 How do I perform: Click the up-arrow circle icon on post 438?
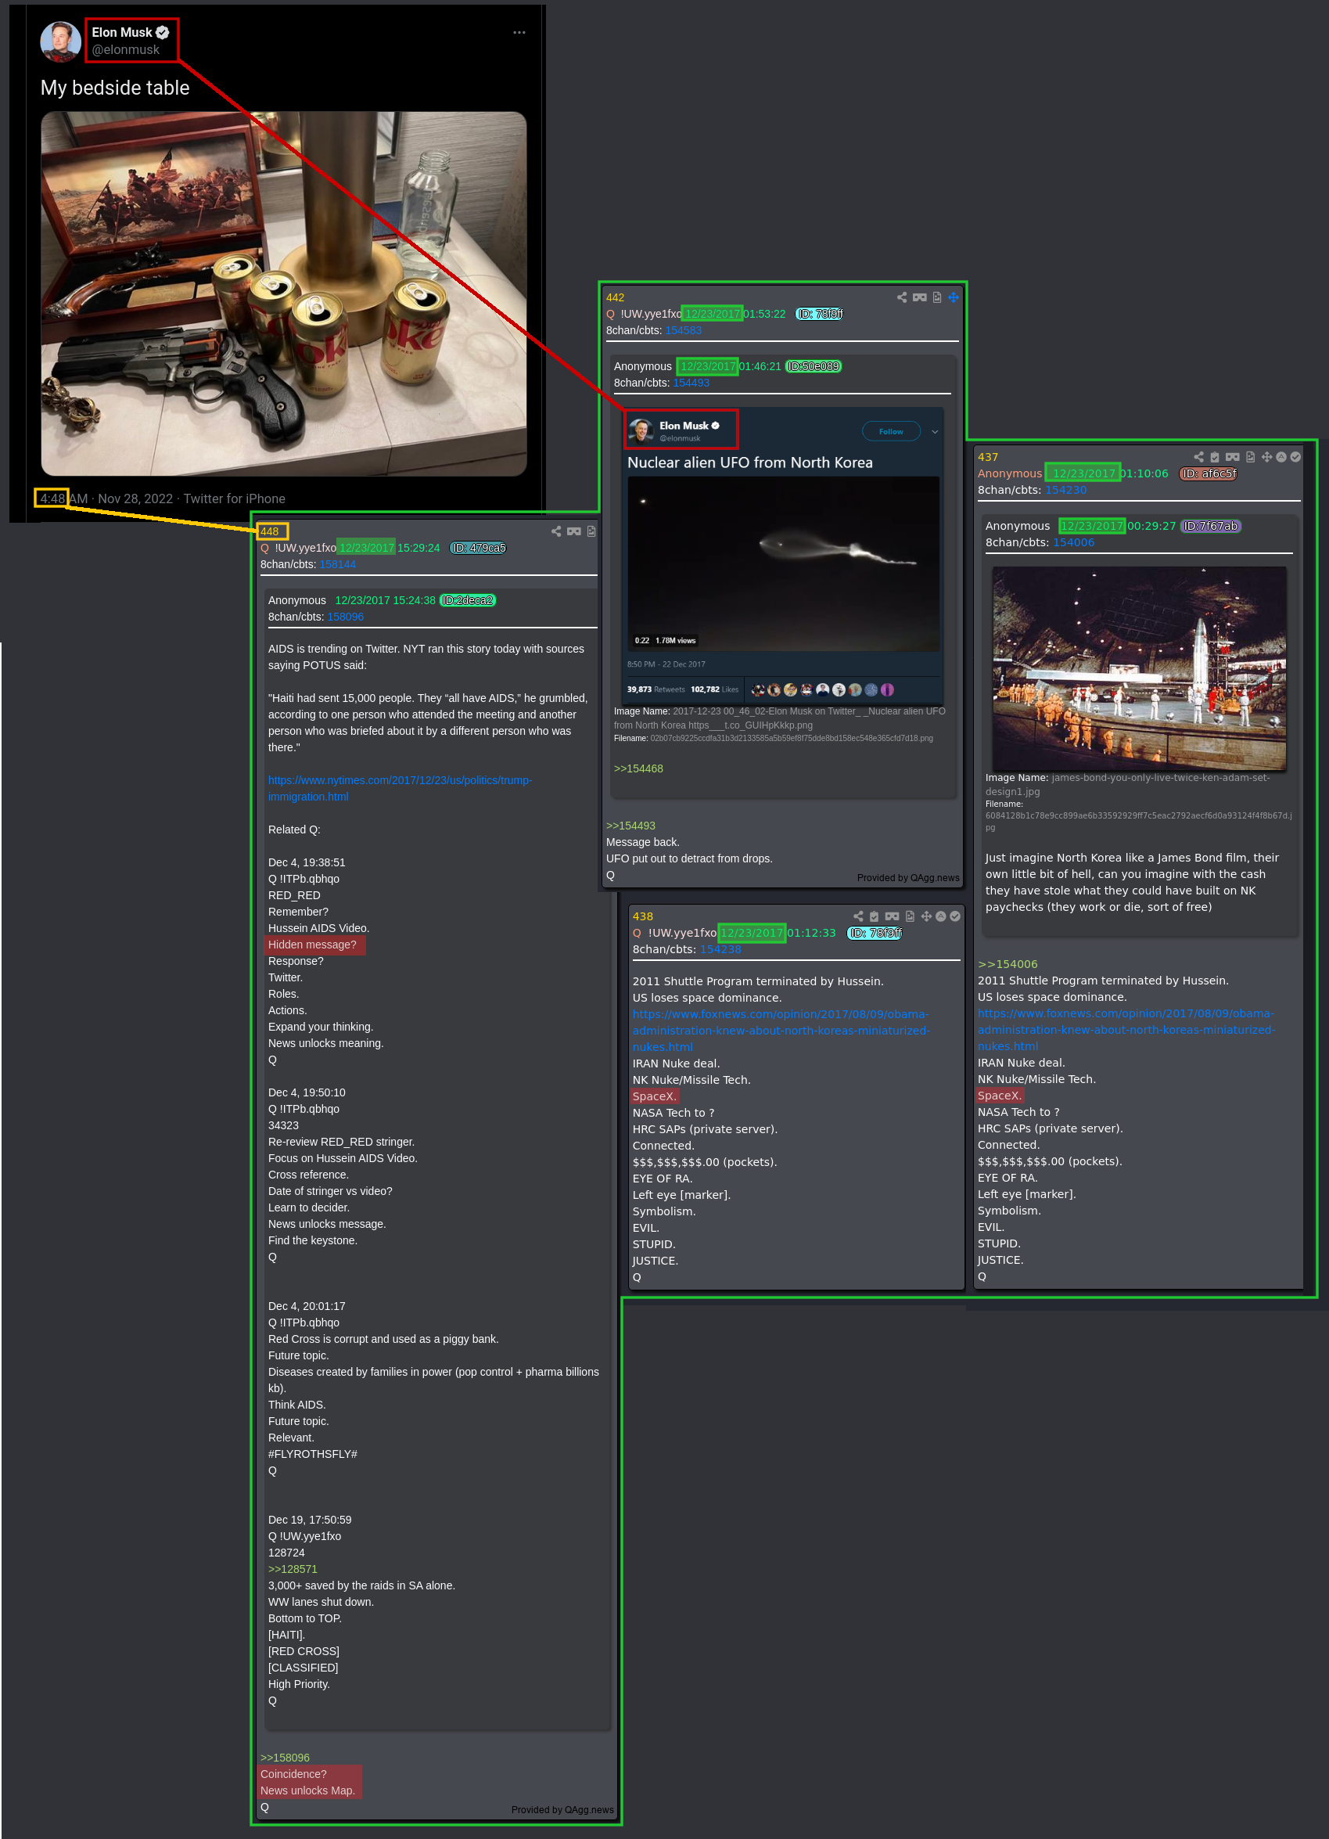pos(941,916)
